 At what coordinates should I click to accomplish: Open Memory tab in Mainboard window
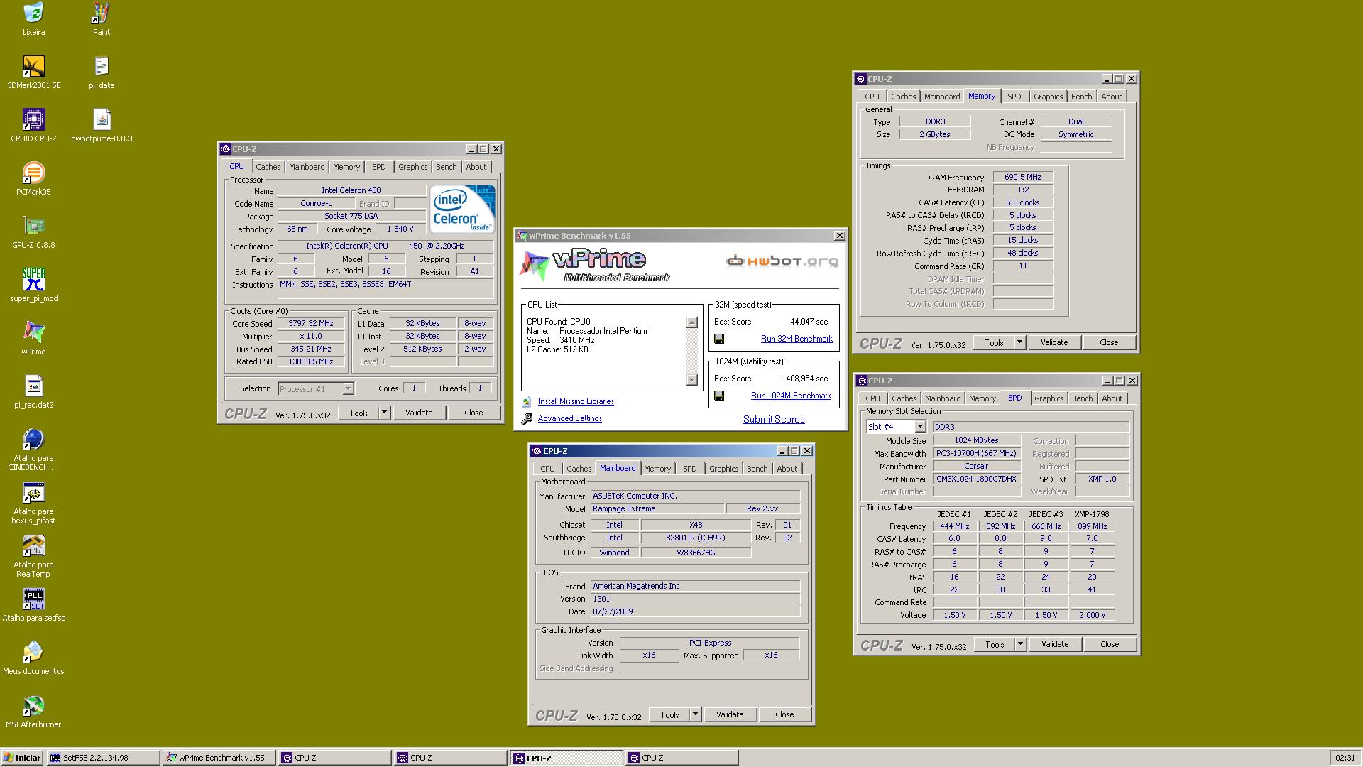657,469
